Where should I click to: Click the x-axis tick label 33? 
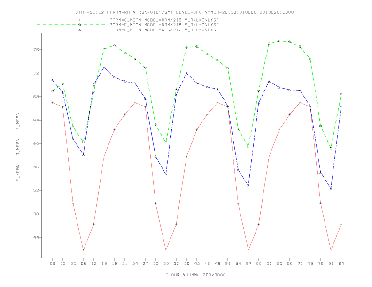tap(166, 264)
